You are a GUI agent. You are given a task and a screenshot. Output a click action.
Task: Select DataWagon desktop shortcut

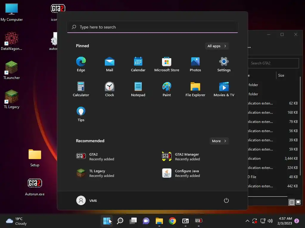click(12, 41)
